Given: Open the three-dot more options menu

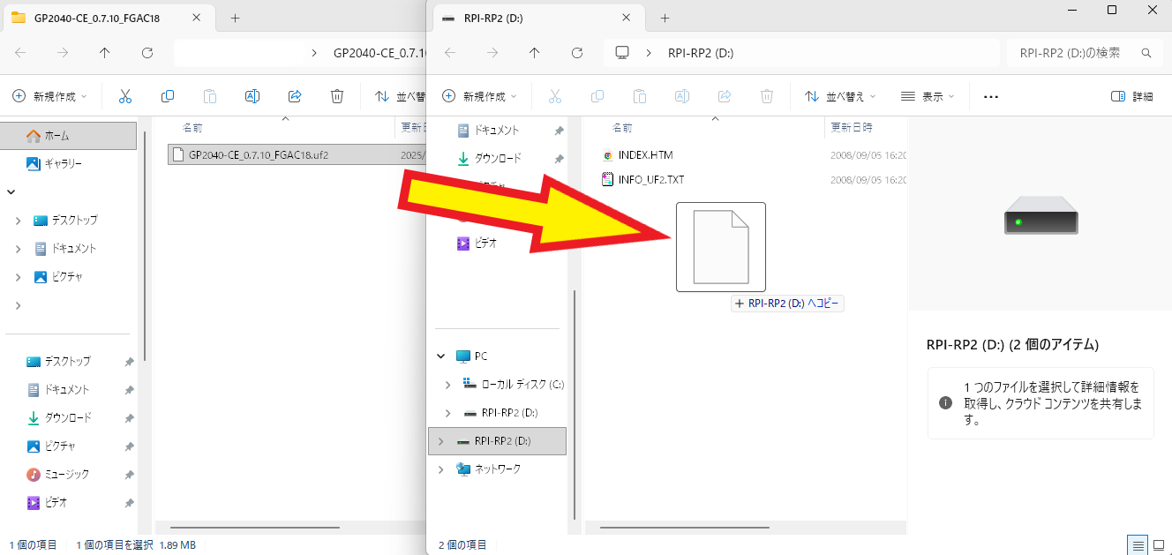Looking at the screenshot, I should coord(990,96).
